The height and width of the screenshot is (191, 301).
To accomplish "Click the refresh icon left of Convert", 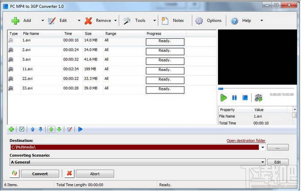I will pyautogui.click(x=14, y=173).
